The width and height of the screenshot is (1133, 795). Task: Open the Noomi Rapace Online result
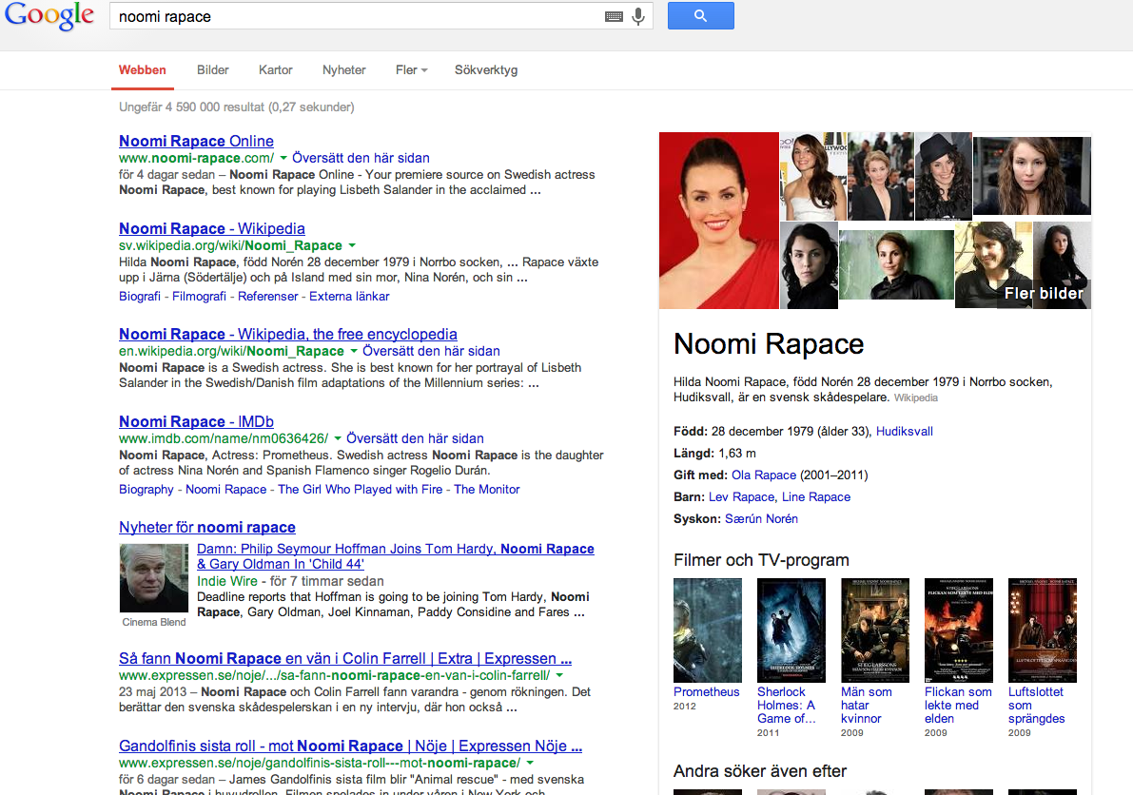click(x=197, y=141)
